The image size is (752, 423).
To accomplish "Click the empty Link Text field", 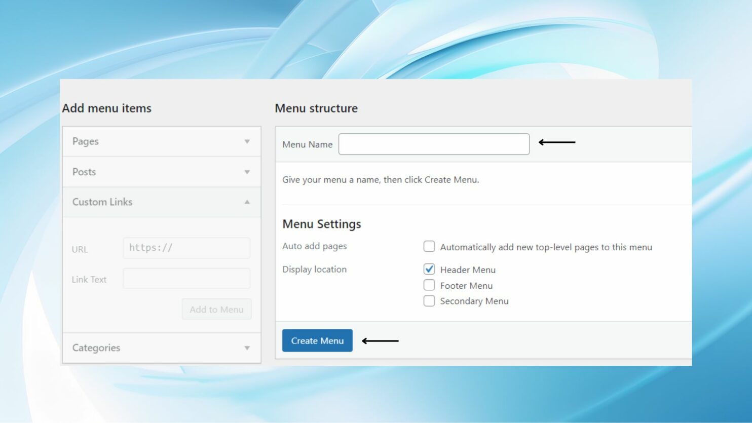I will pos(186,278).
